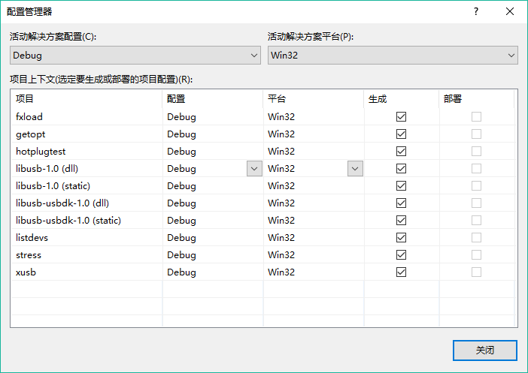Select the libusb-1.0 (dll) project name
Screen dimensions: 528x373
coord(47,169)
